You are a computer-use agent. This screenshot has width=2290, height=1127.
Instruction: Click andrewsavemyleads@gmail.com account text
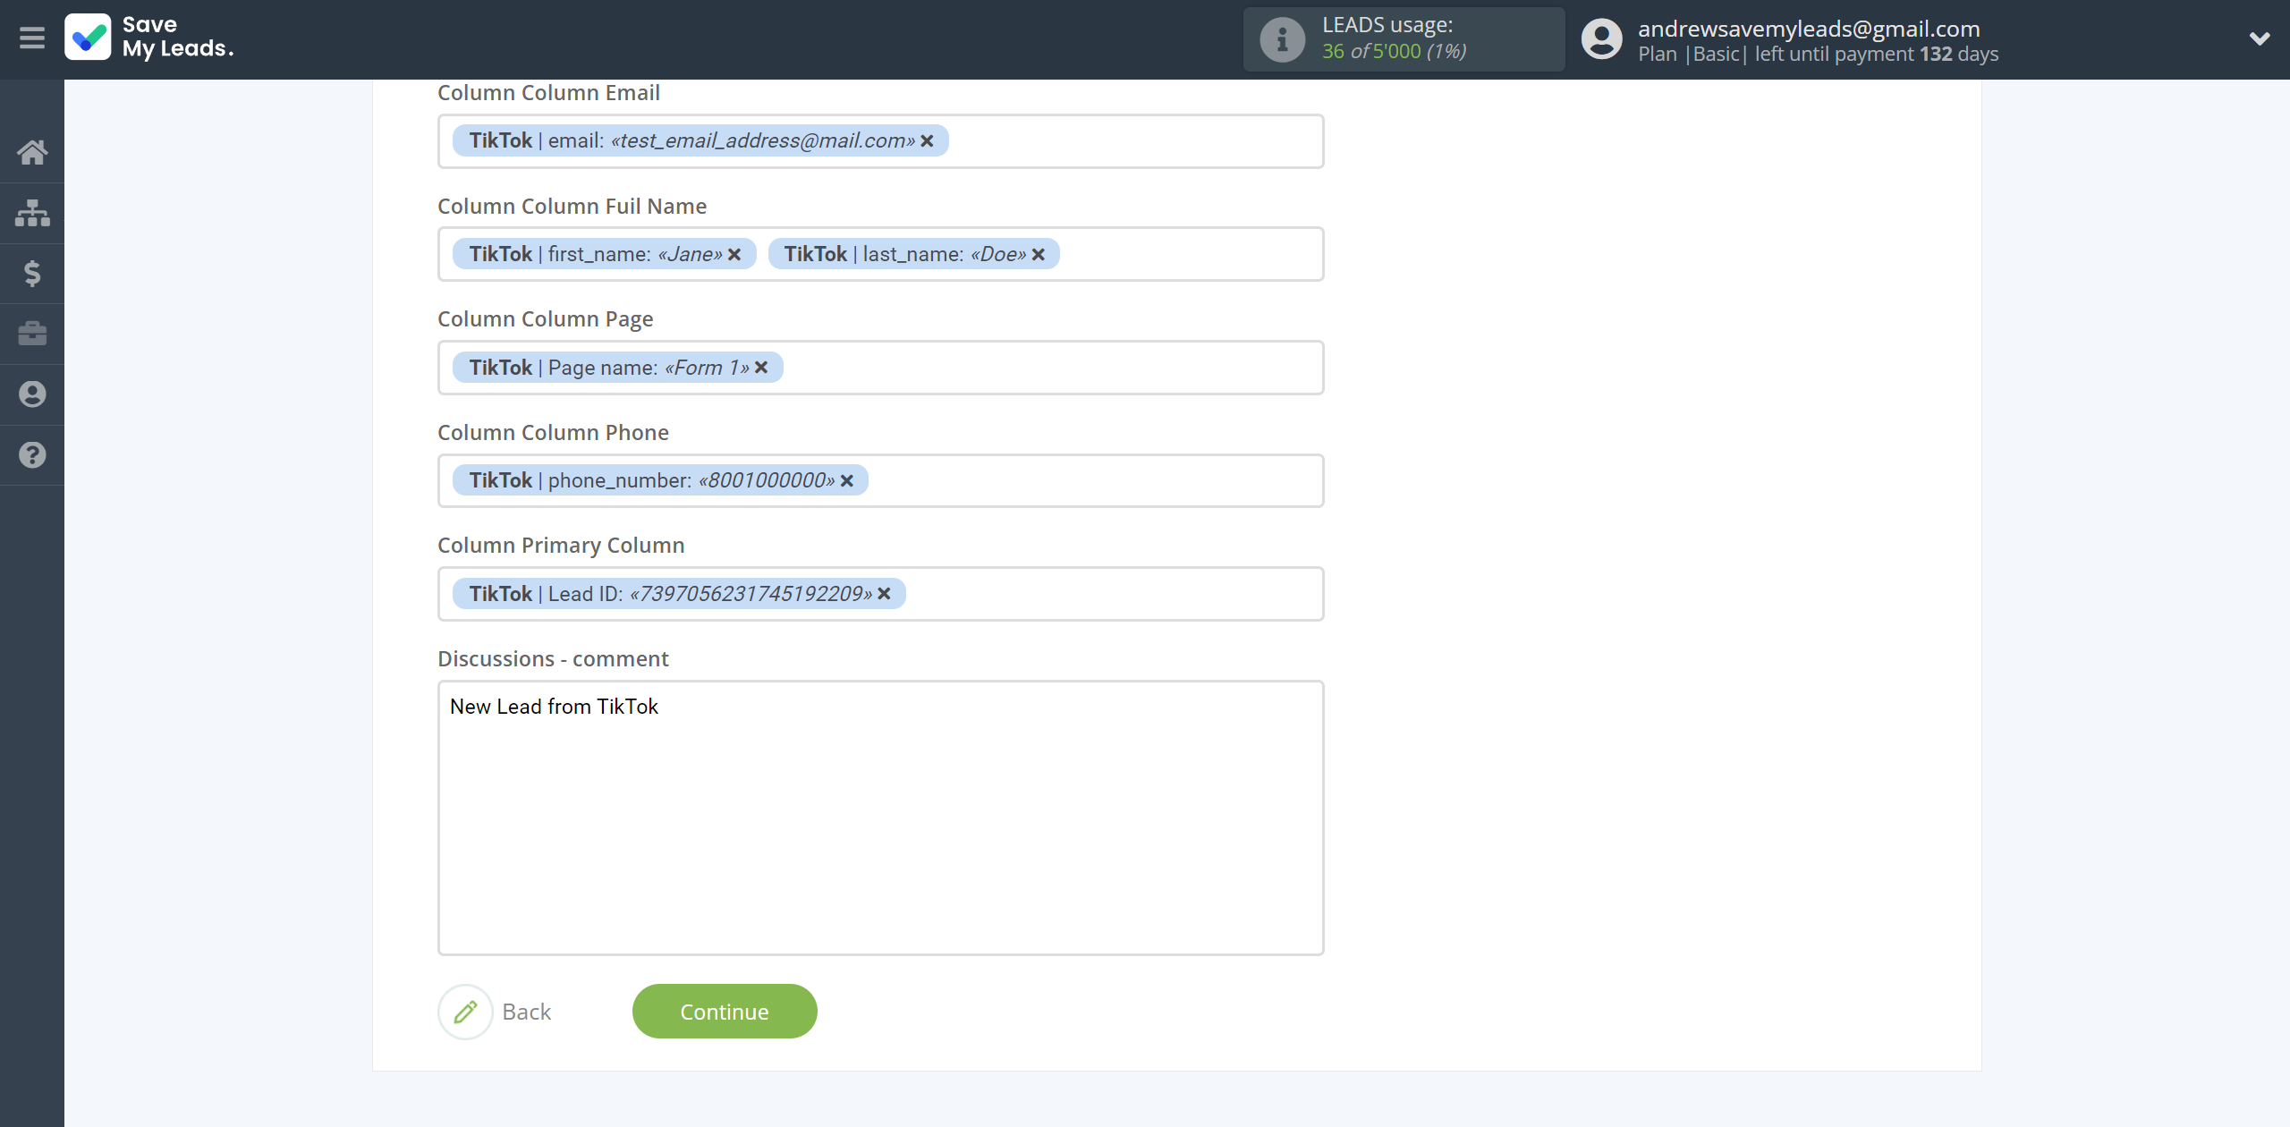pos(1809,29)
